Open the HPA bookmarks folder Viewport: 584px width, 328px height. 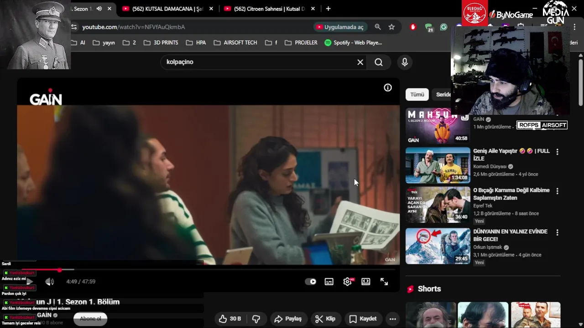pos(196,42)
